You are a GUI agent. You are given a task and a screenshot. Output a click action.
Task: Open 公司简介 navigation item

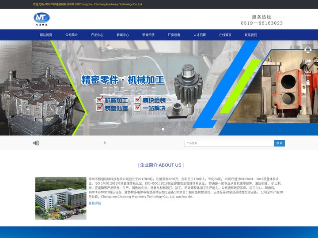pos(72,35)
